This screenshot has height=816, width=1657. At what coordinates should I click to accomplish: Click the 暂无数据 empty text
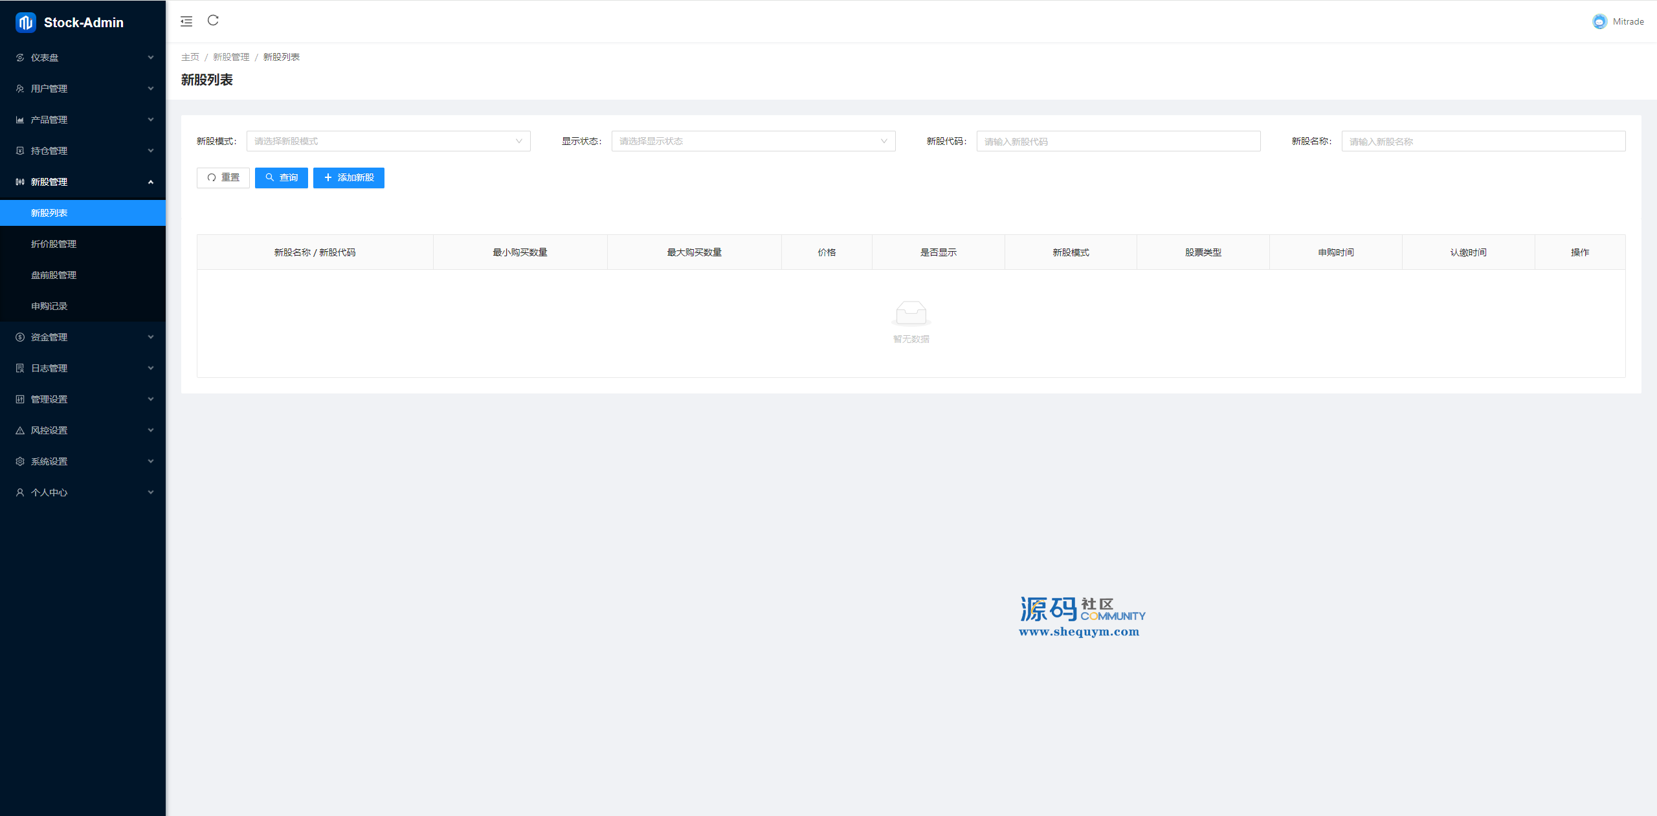tap(911, 339)
